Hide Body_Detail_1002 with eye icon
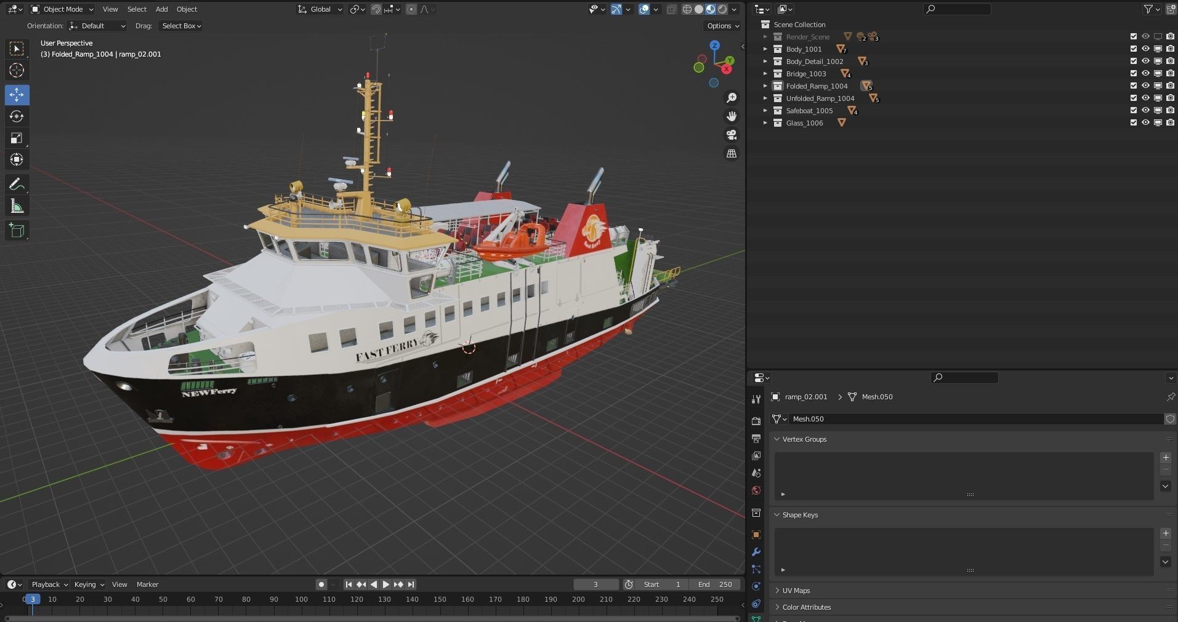1178x622 pixels. coord(1145,62)
